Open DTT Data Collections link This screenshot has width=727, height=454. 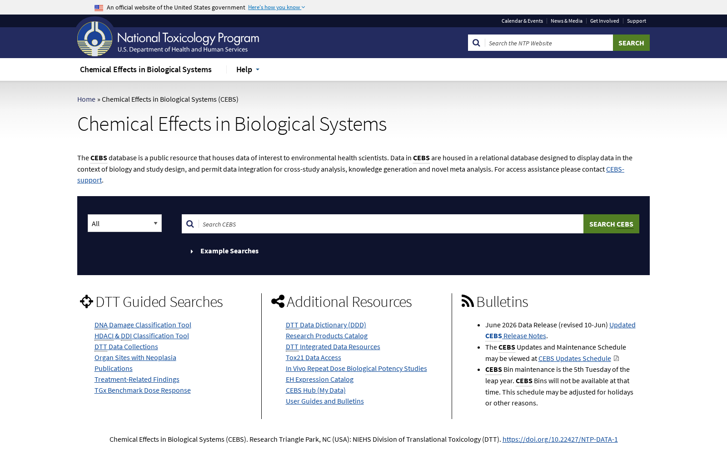pyautogui.click(x=126, y=346)
